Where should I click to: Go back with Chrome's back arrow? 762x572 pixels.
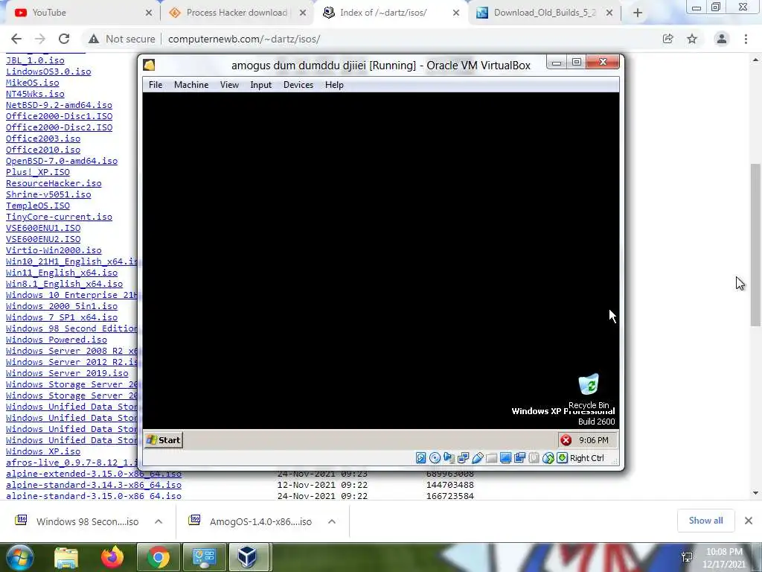(16, 39)
